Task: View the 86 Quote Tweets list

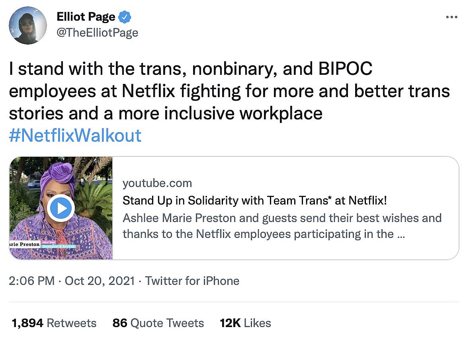Action: pyautogui.click(x=158, y=323)
